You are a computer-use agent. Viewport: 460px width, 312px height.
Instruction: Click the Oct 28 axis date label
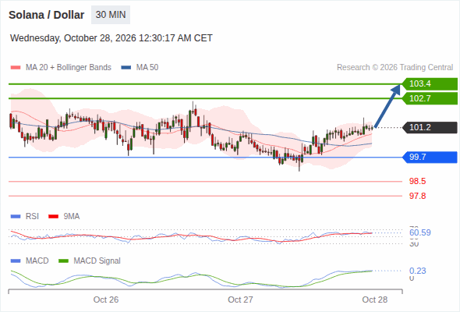pos(375,300)
